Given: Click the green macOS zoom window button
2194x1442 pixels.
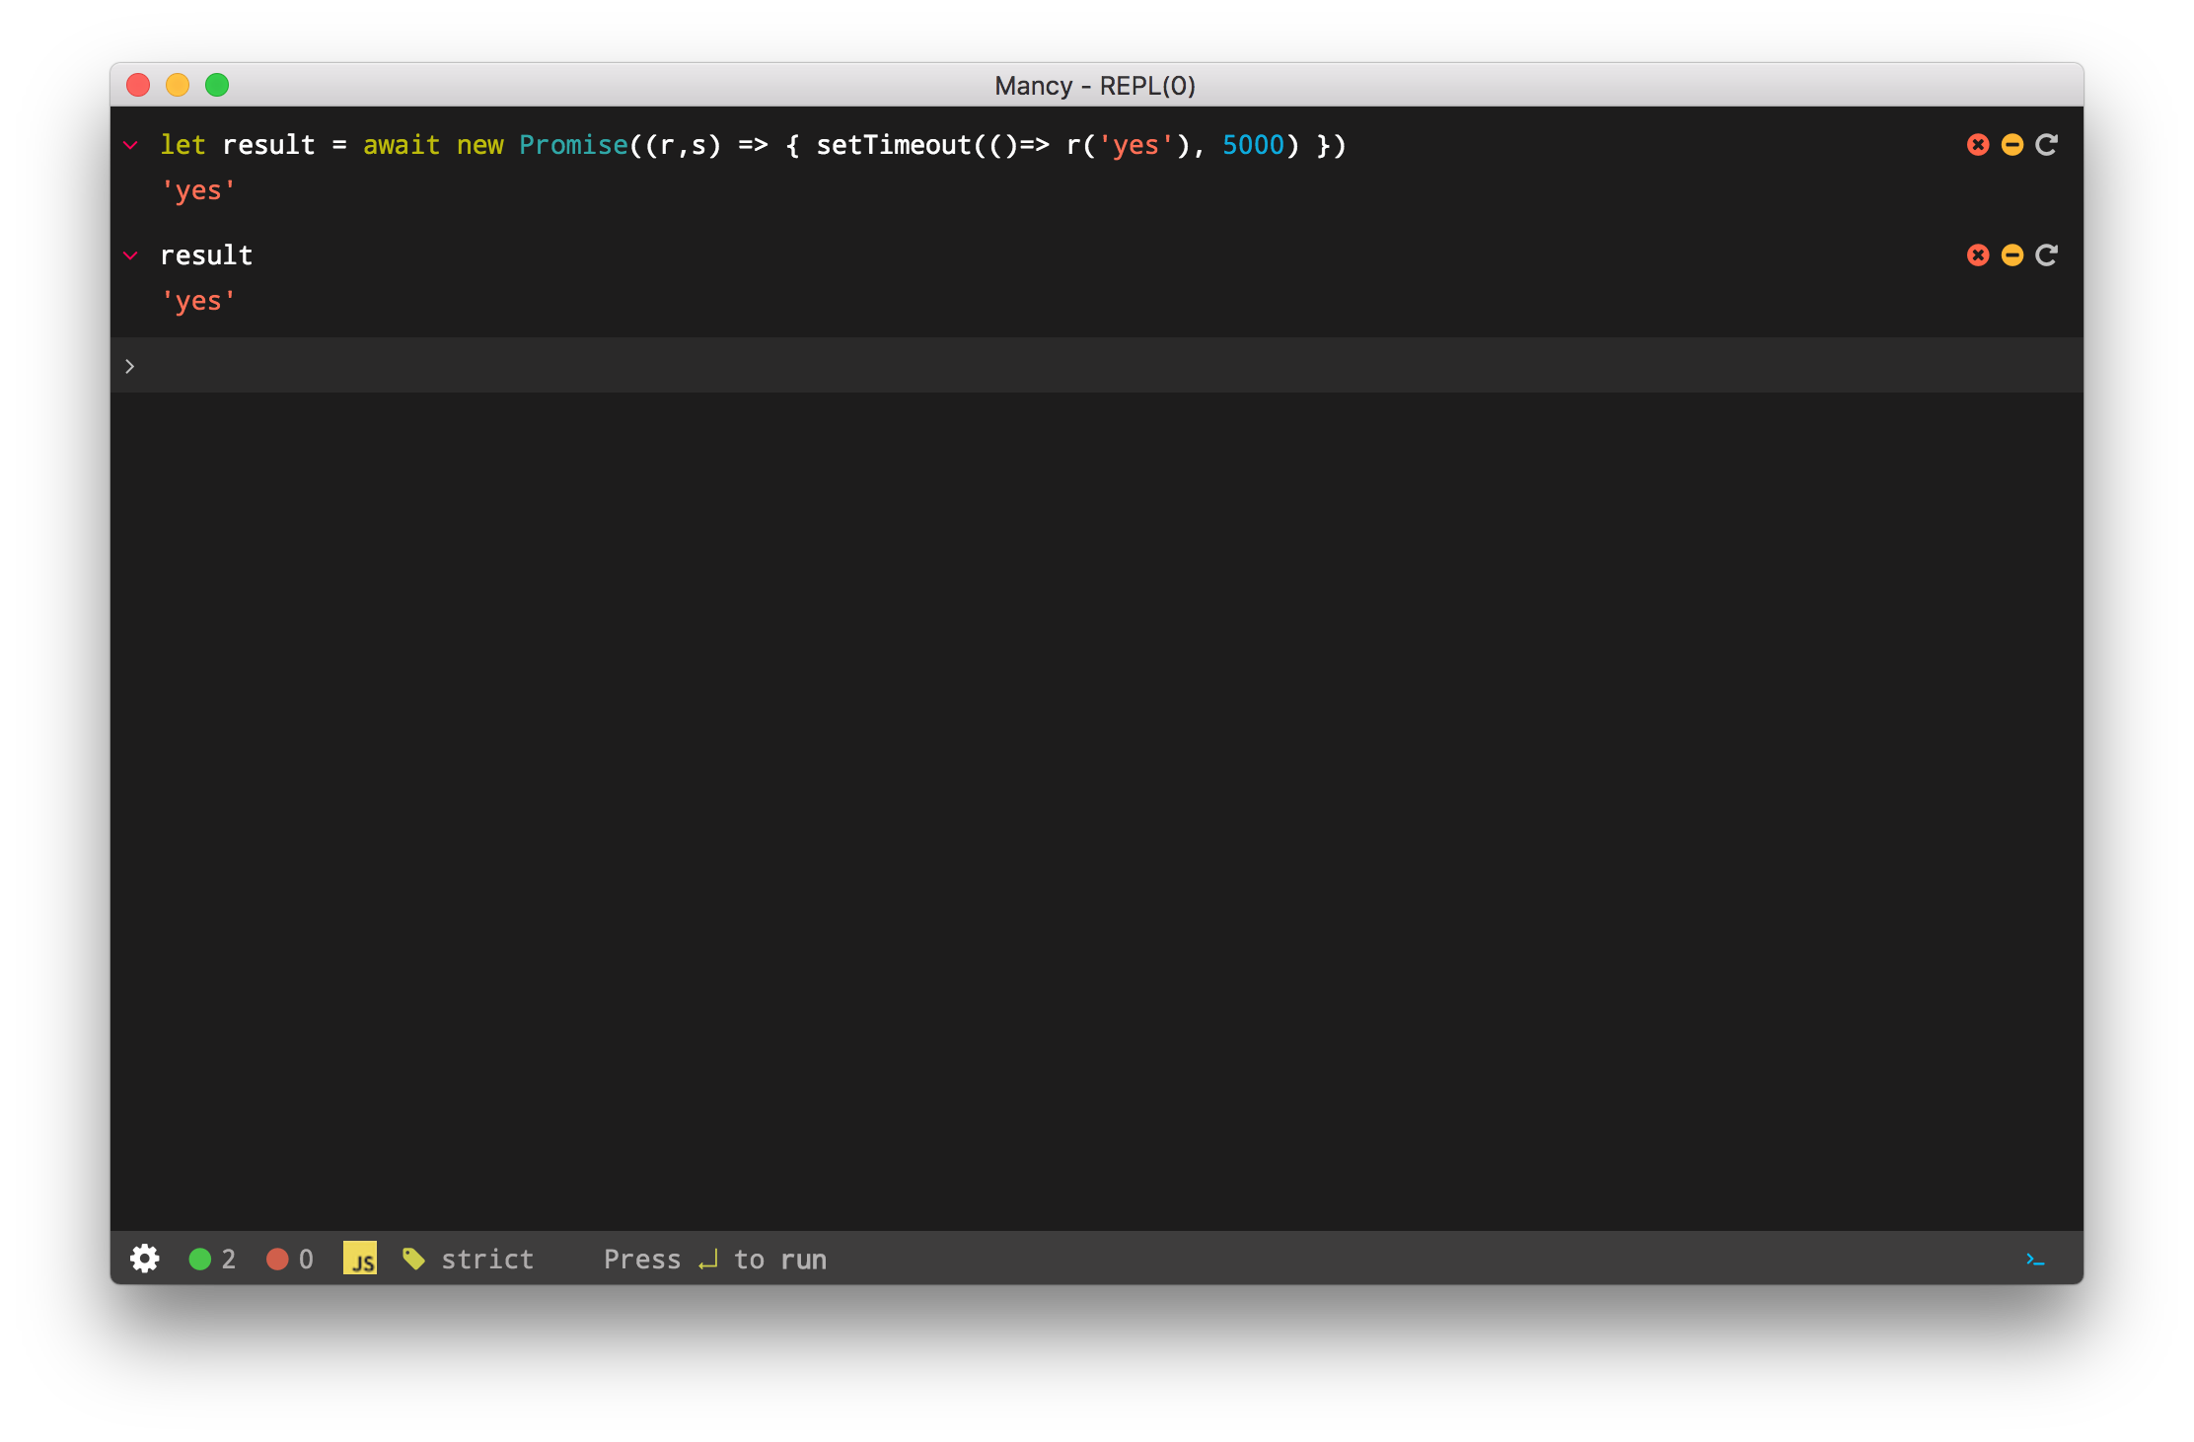Looking at the screenshot, I should pos(217,85).
